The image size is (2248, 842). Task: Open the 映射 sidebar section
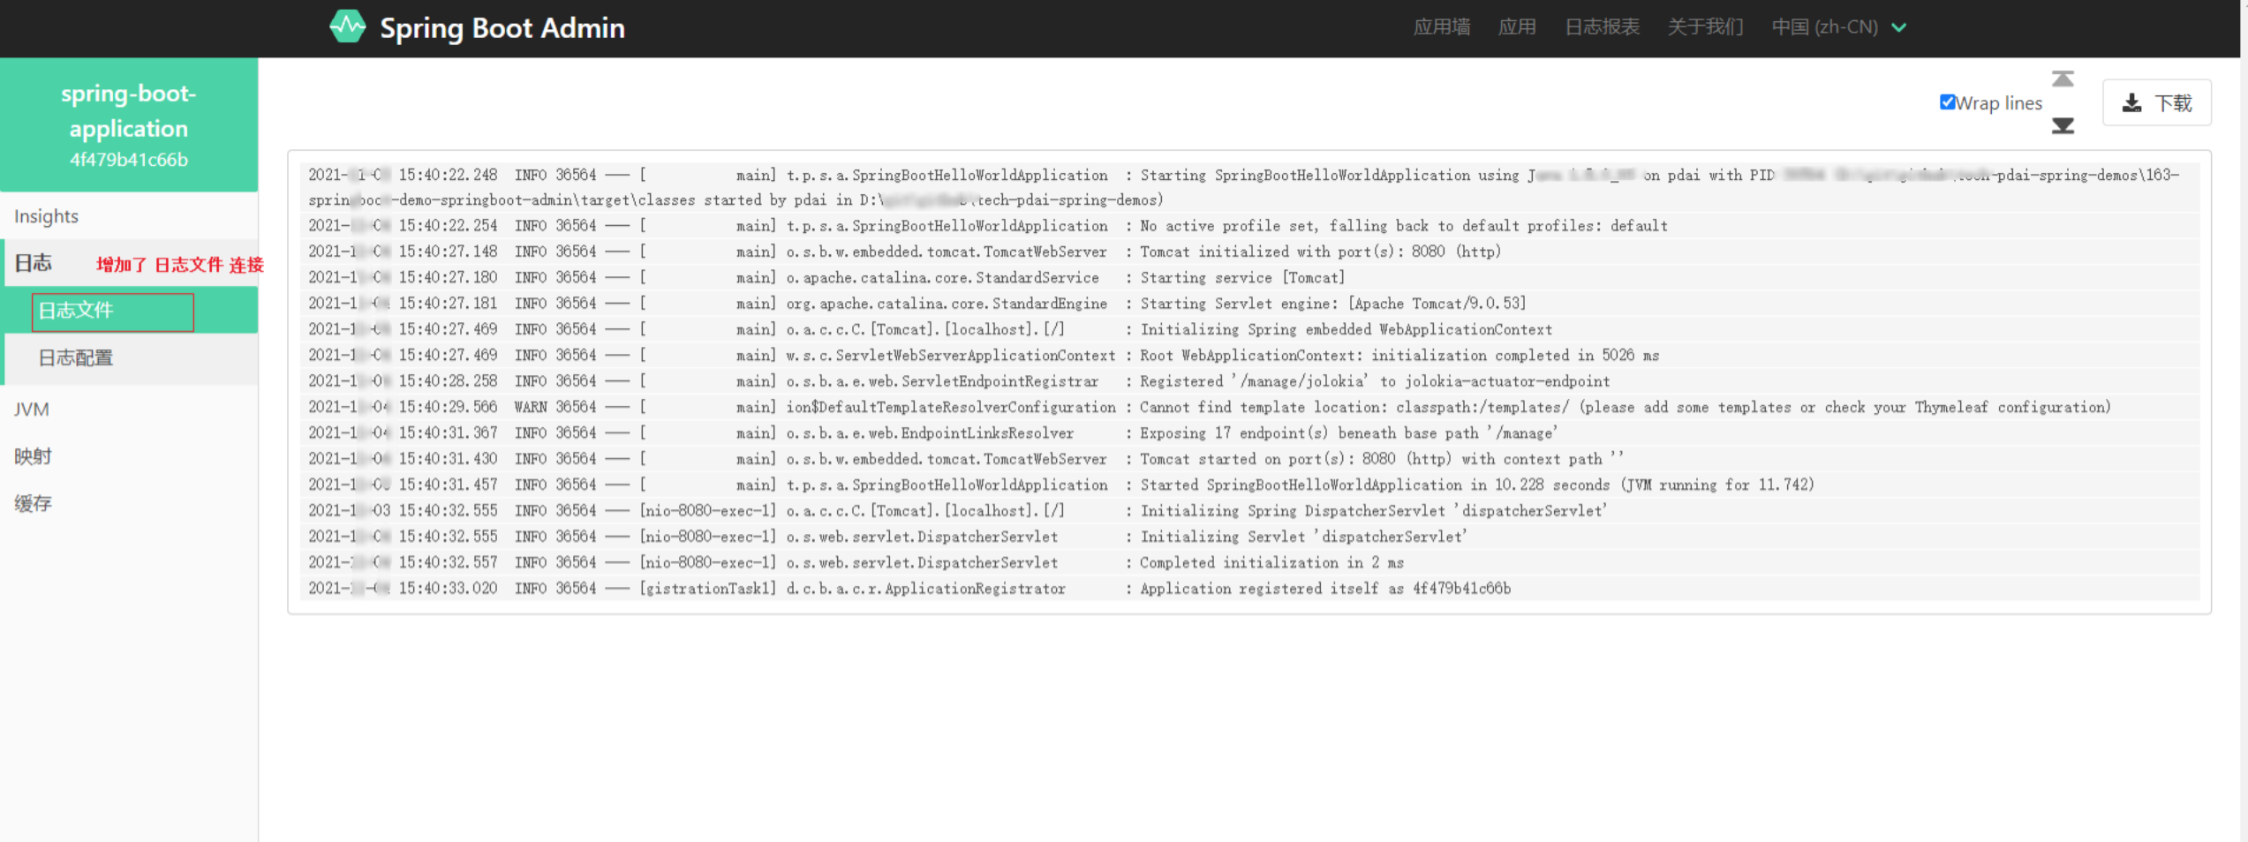pyautogui.click(x=129, y=456)
